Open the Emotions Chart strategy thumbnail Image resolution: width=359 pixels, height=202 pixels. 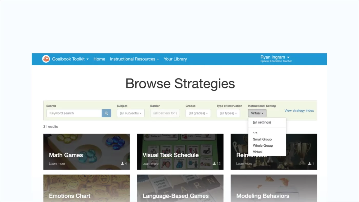(x=86, y=188)
